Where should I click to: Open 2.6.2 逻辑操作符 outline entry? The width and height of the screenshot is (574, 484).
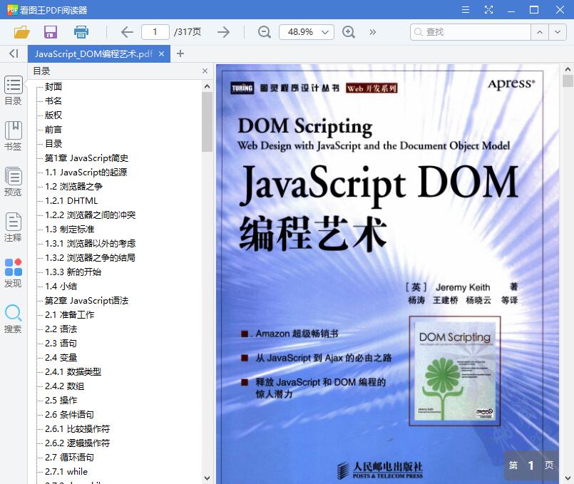pyautogui.click(x=77, y=443)
